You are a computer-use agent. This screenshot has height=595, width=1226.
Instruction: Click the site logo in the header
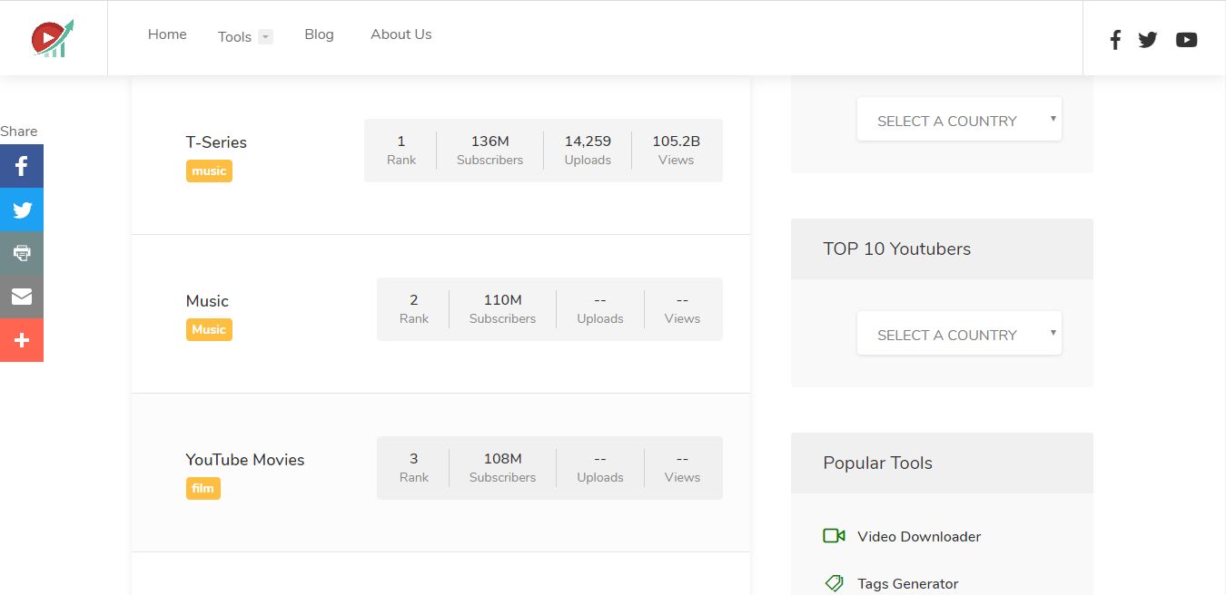click(x=53, y=38)
